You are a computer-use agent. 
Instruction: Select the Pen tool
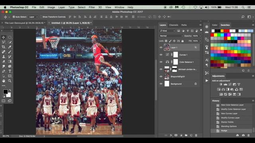(4, 71)
